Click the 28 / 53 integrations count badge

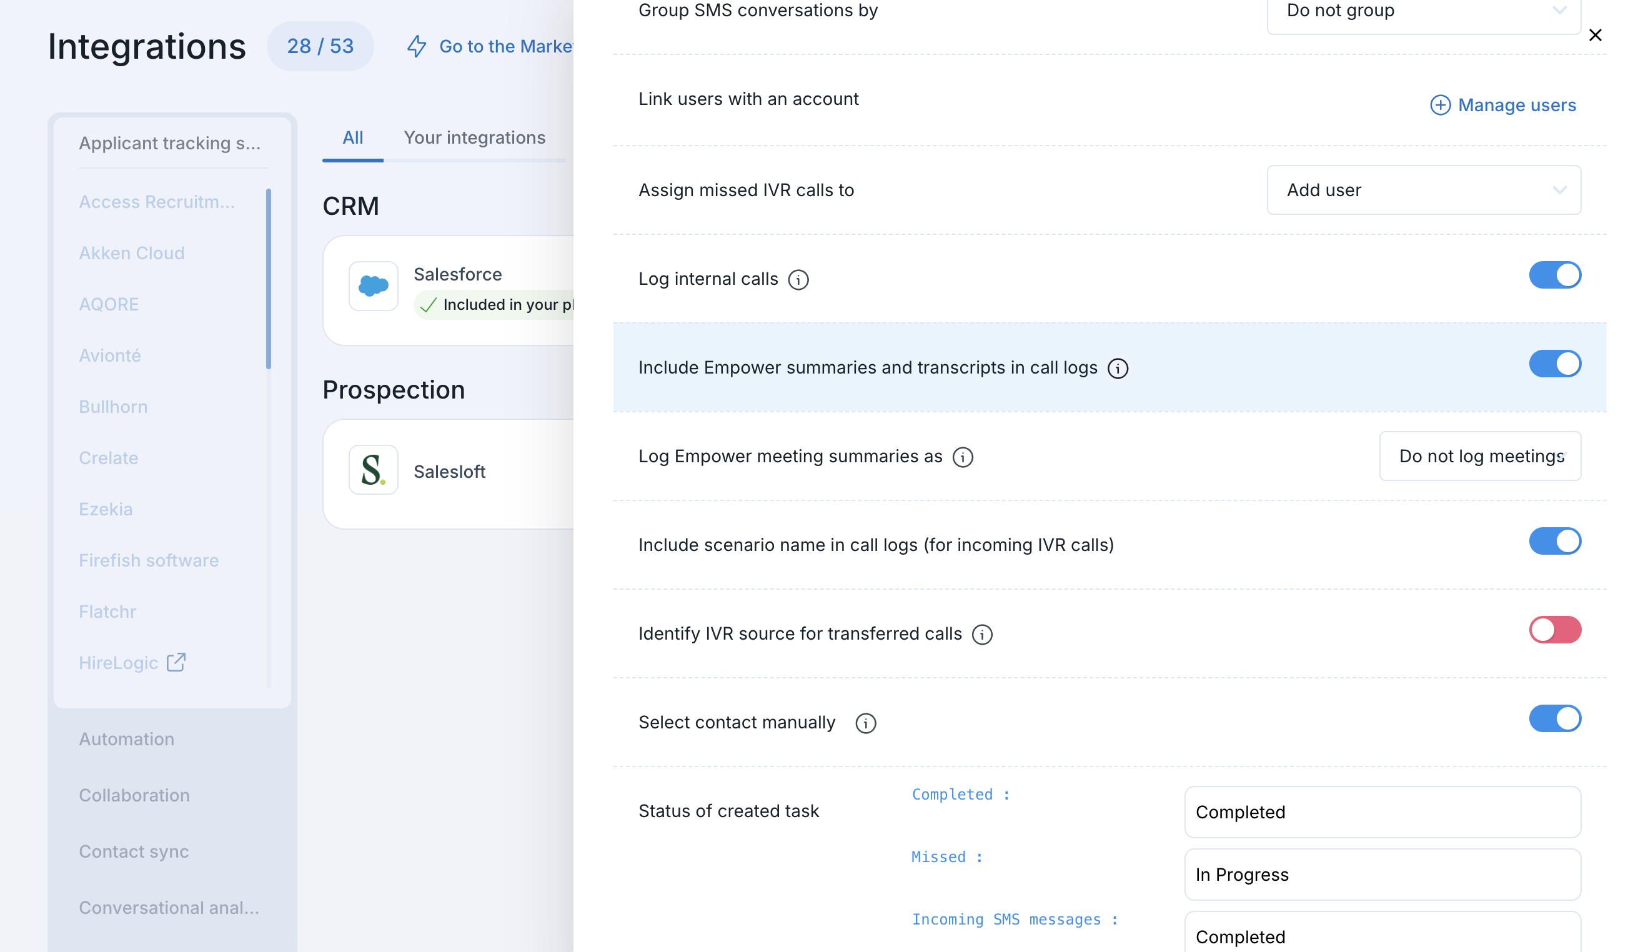pos(320,46)
